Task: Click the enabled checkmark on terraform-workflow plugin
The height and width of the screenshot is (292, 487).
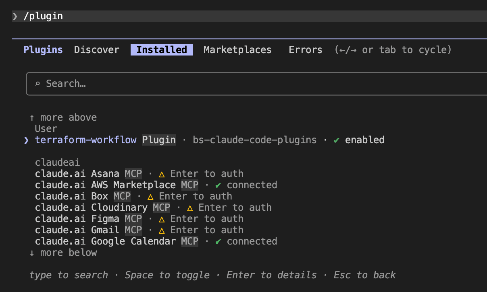Action: point(337,140)
